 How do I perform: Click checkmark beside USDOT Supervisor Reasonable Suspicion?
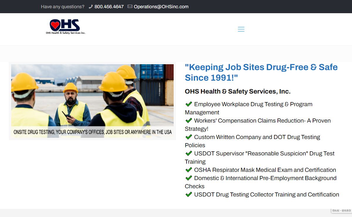point(189,153)
